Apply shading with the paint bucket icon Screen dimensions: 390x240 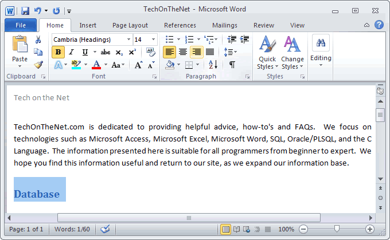170,65
